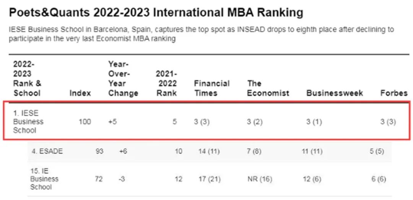Click the Year-Over-Year Change column header
Screen dimensions: 413x200
pyautogui.click(x=123, y=79)
